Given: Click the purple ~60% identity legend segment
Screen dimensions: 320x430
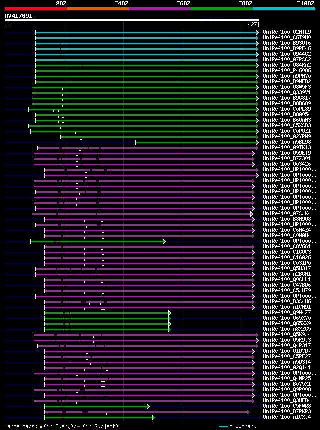Looking at the screenshot, I should click(x=160, y=9).
